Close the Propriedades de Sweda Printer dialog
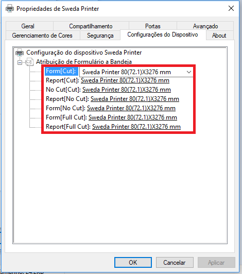242x274 pixels. coord(231,8)
